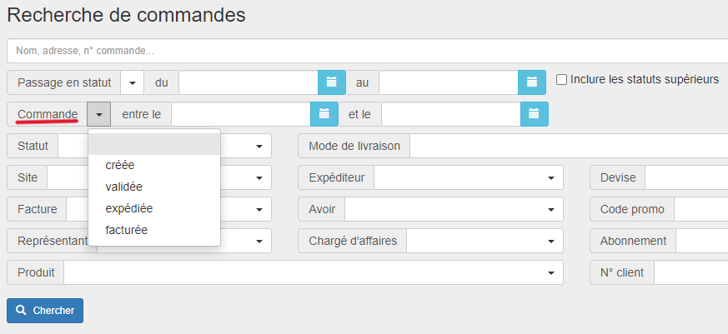Expand the Passage en statut dropdown arrow

[x=133, y=82]
